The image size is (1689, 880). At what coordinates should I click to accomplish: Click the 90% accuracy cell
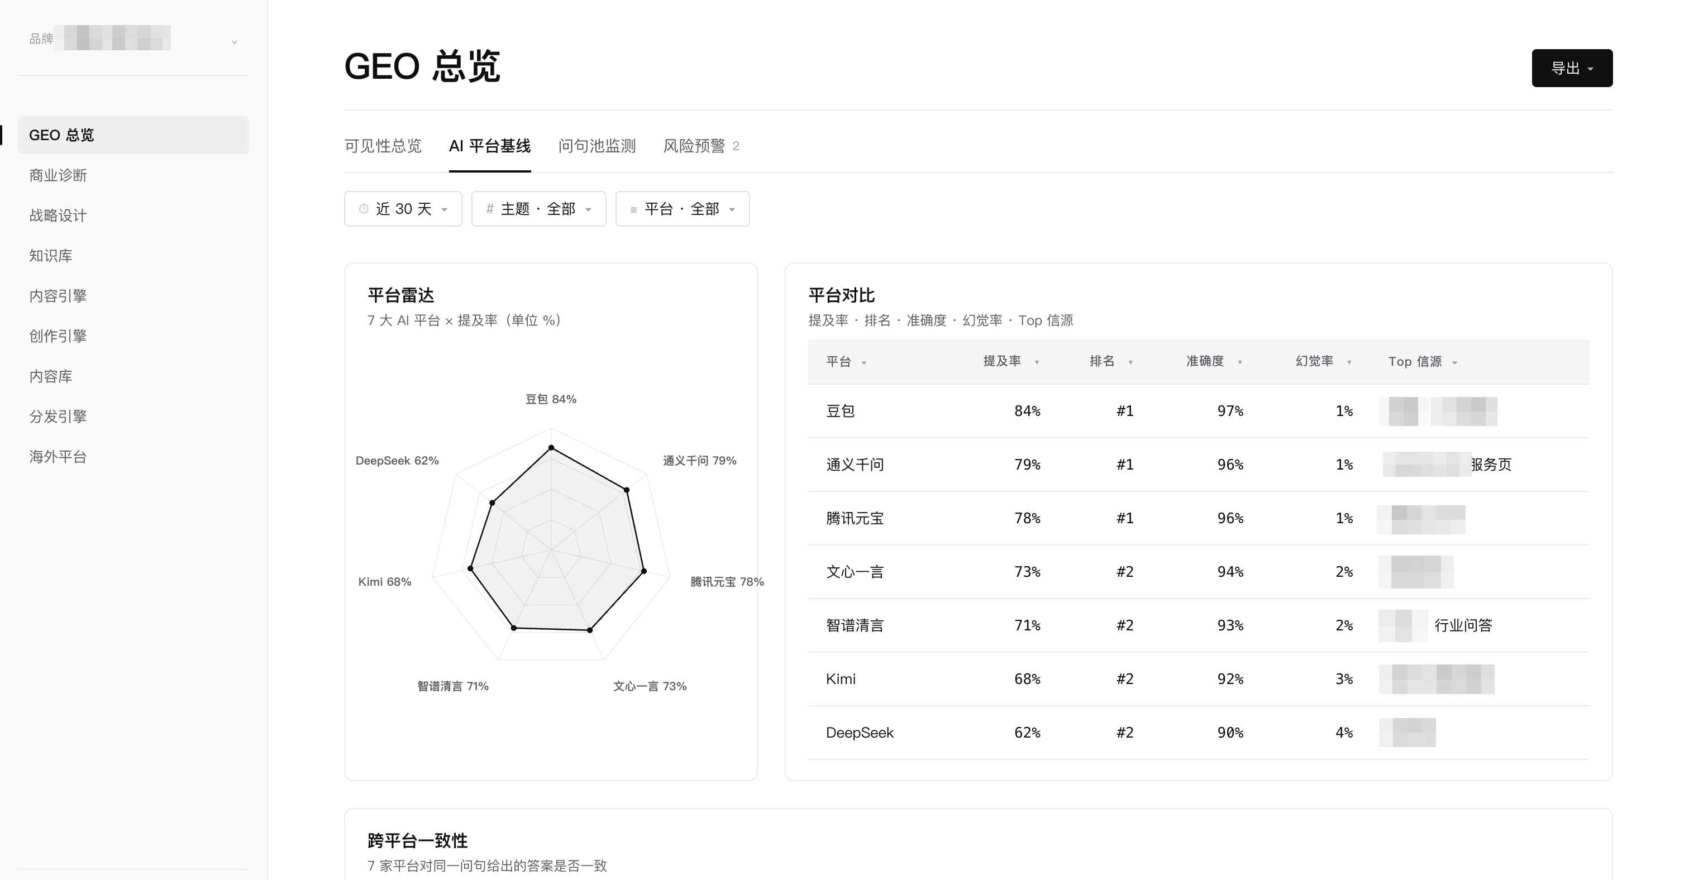point(1230,733)
